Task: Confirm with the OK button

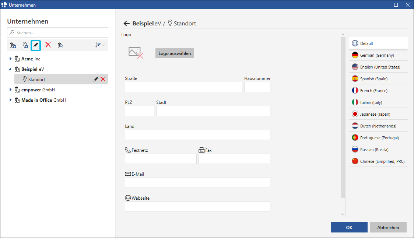Action: [x=349, y=227]
